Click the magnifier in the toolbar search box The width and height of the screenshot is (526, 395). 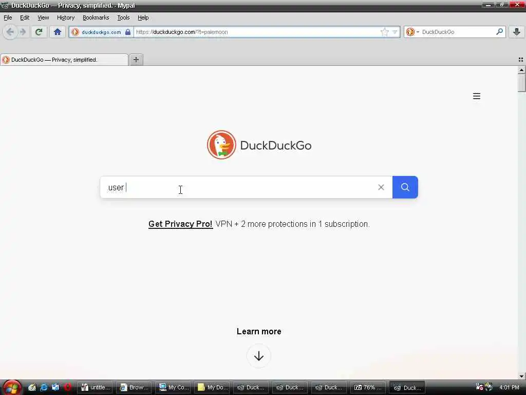[x=499, y=31]
